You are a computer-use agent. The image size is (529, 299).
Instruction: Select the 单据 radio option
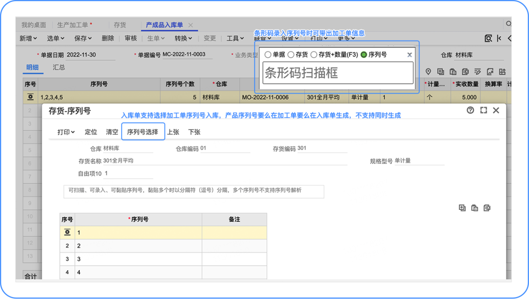tap(268, 55)
